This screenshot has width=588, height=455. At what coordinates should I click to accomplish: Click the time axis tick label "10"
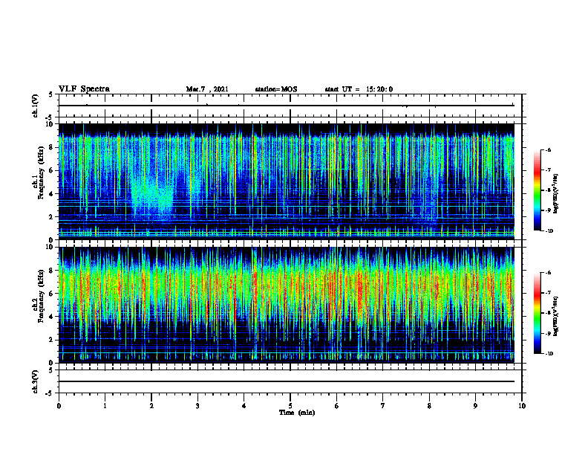tap(522, 406)
